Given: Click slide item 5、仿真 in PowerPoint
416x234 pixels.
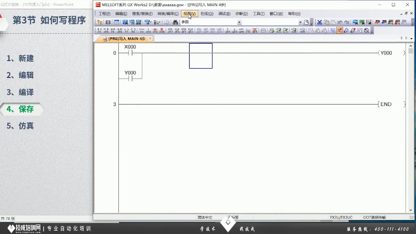Looking at the screenshot, I should point(20,126).
